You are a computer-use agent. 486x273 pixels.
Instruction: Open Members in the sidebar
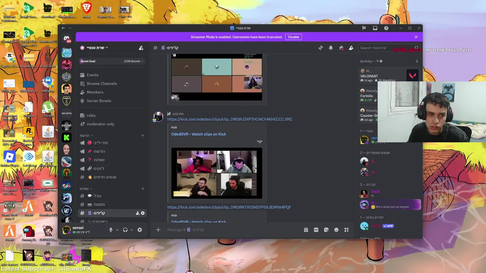tap(112, 92)
